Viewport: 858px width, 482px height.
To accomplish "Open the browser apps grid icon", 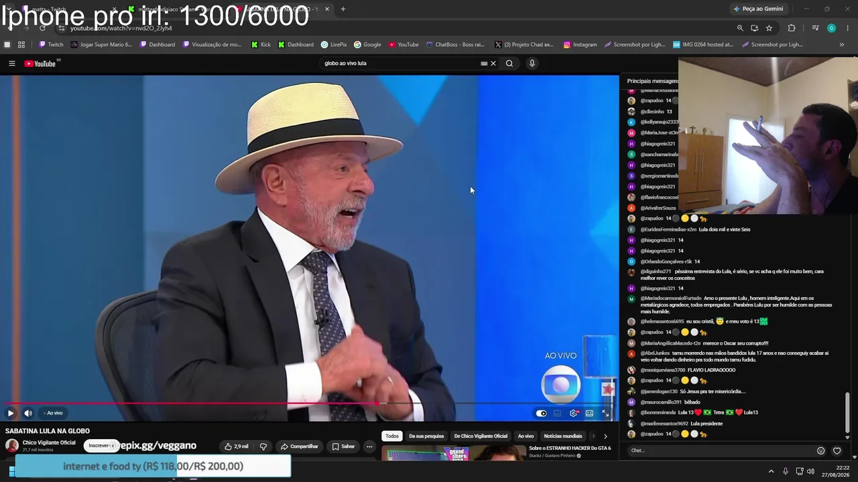I will pyautogui.click(x=21, y=45).
